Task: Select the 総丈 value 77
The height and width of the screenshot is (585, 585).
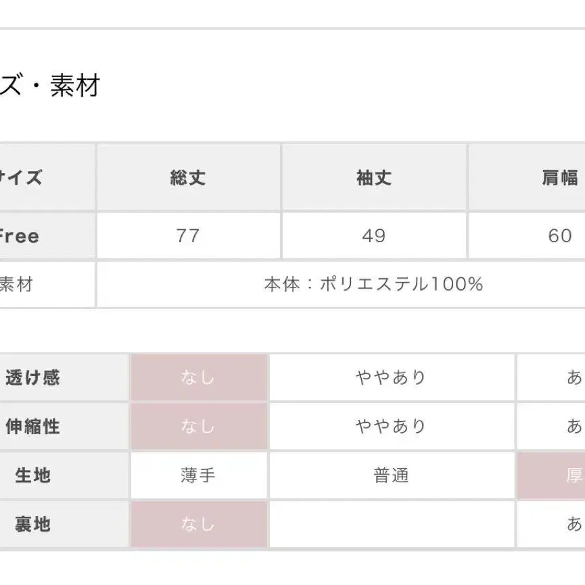Action: (x=188, y=236)
